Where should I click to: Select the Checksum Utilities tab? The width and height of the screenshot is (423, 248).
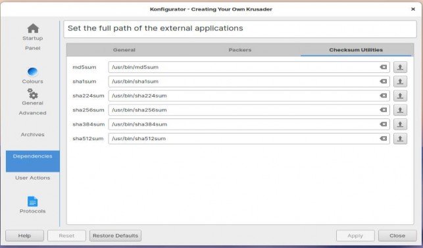(356, 50)
